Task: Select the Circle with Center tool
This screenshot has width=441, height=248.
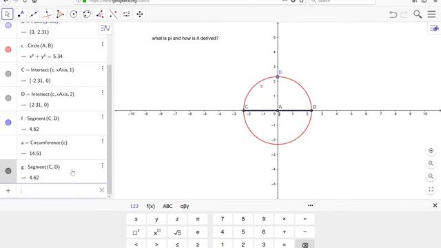Action: pyautogui.click(x=74, y=14)
